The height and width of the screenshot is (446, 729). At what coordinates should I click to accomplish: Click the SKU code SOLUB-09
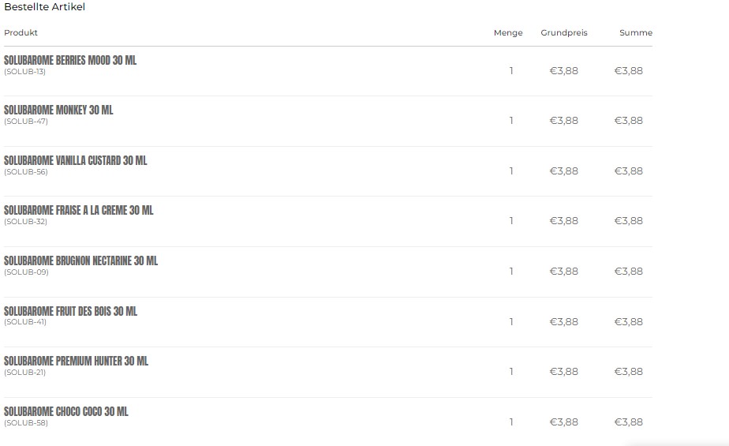(26, 272)
